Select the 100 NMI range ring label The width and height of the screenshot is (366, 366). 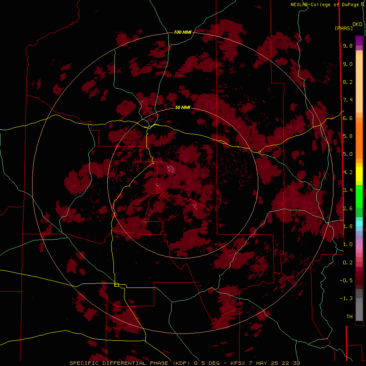[x=183, y=32]
